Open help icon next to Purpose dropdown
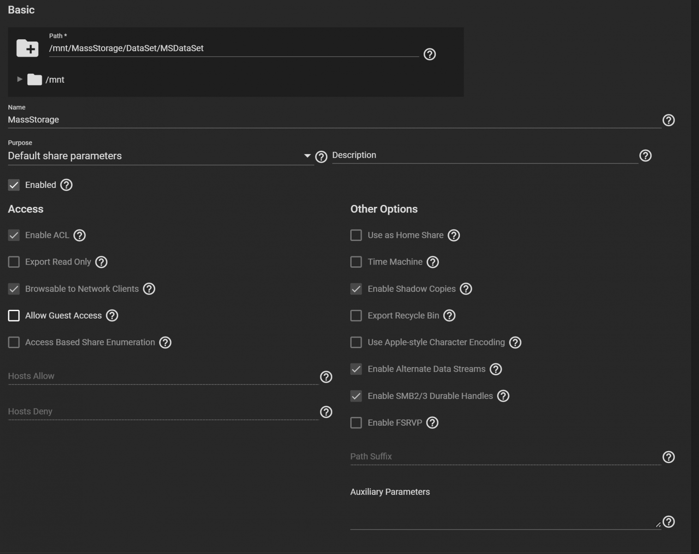Screen dimensions: 699x554 pyautogui.click(x=321, y=157)
